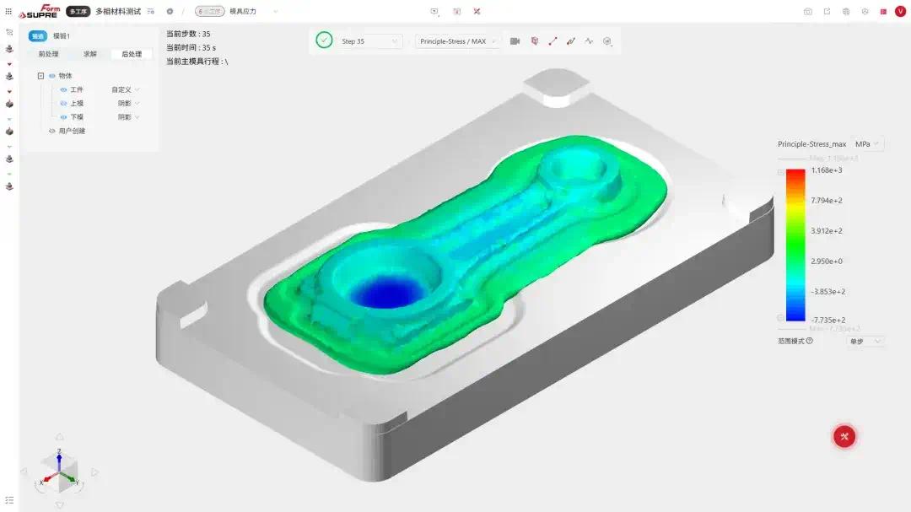Viewport: 911px width, 512px height.
Task: Open the 单步 range mode dropdown
Action: [x=865, y=342]
